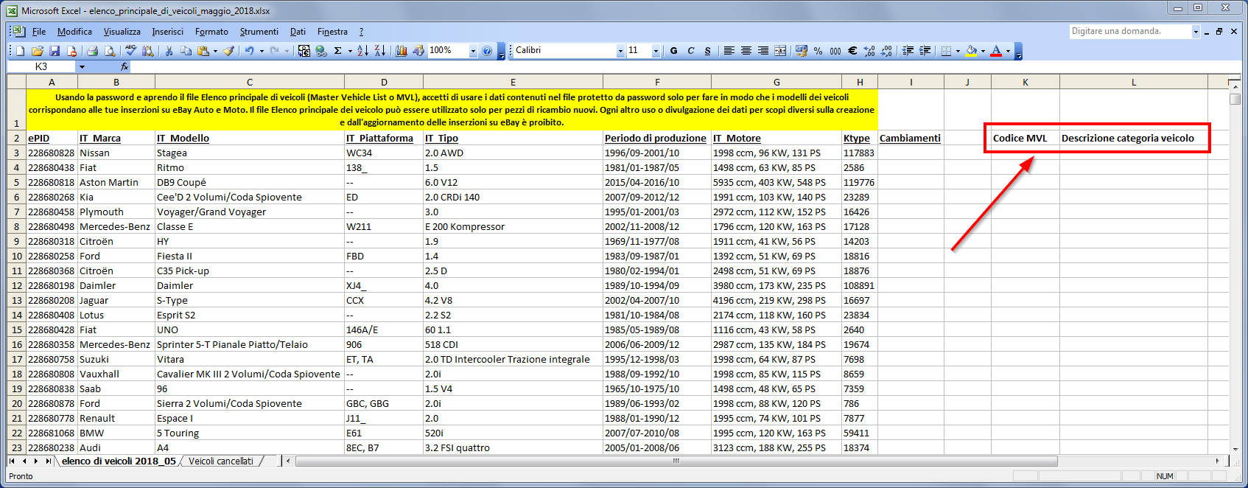The image size is (1248, 488).
Task: Toggle center text alignment
Action: tap(746, 51)
